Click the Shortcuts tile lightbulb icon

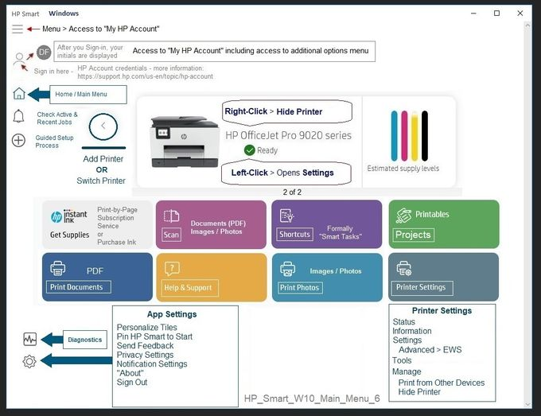pyautogui.click(x=286, y=216)
